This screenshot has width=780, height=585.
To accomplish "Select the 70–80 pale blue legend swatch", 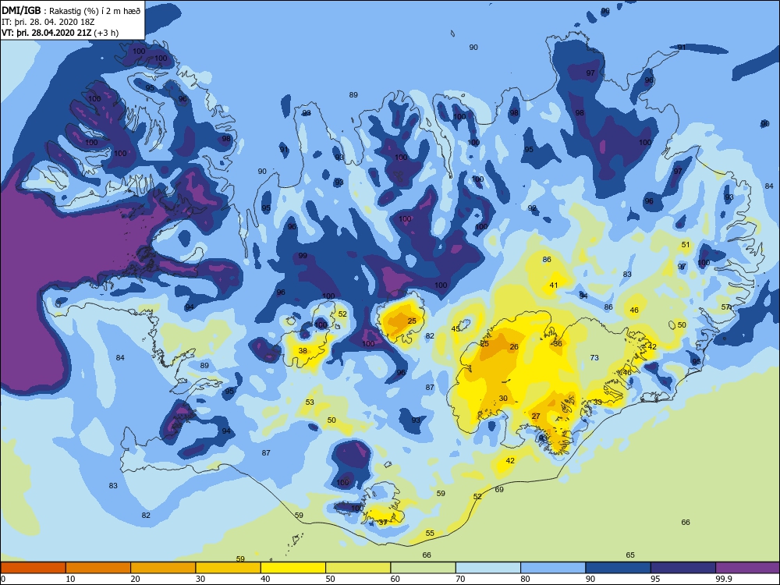I will (x=488, y=568).
